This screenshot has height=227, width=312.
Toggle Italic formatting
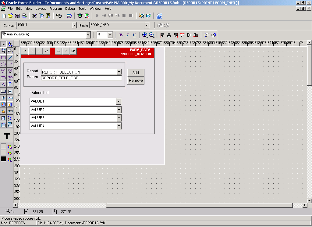pyautogui.click(x=128, y=35)
